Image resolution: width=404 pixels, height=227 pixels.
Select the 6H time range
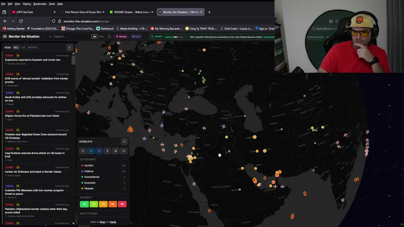pos(94,37)
